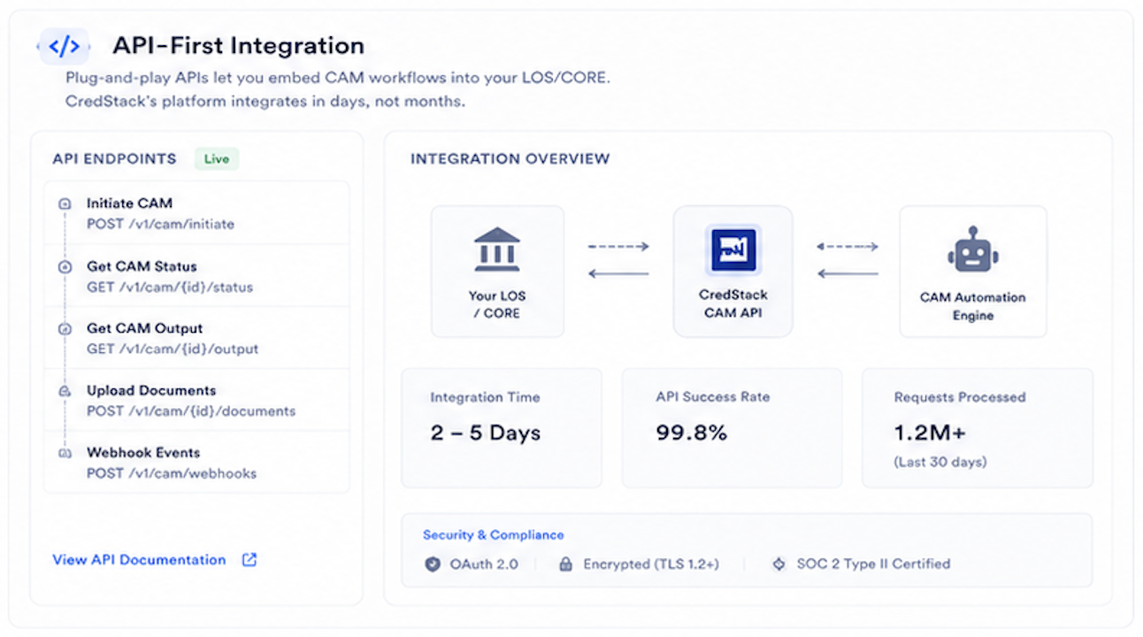Click the Requests Processed 1.2M+ card
Viewport: 1143px width, 637px height.
tap(978, 428)
